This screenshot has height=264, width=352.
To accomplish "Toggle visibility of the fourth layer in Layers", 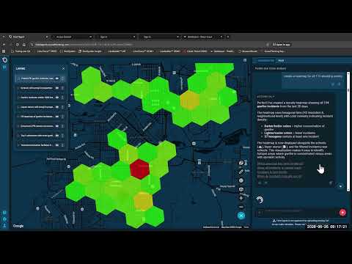I will tap(57, 107).
